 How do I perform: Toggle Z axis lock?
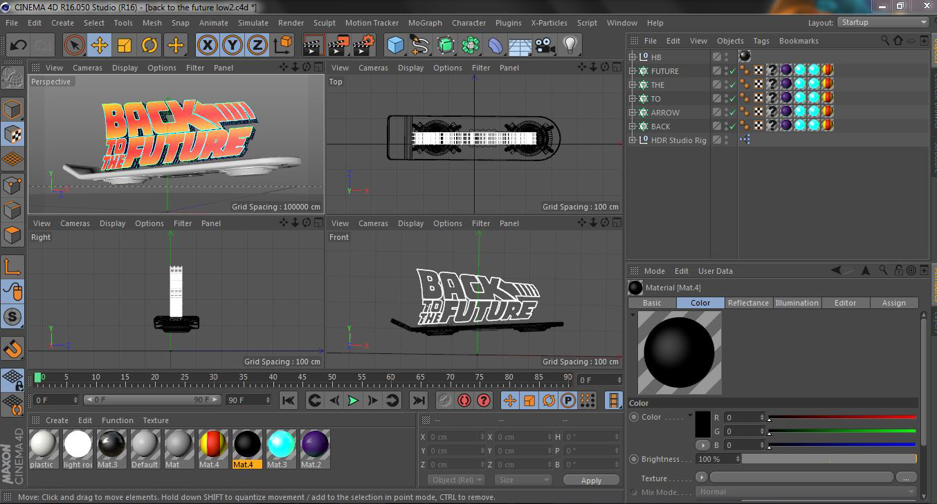click(x=257, y=46)
